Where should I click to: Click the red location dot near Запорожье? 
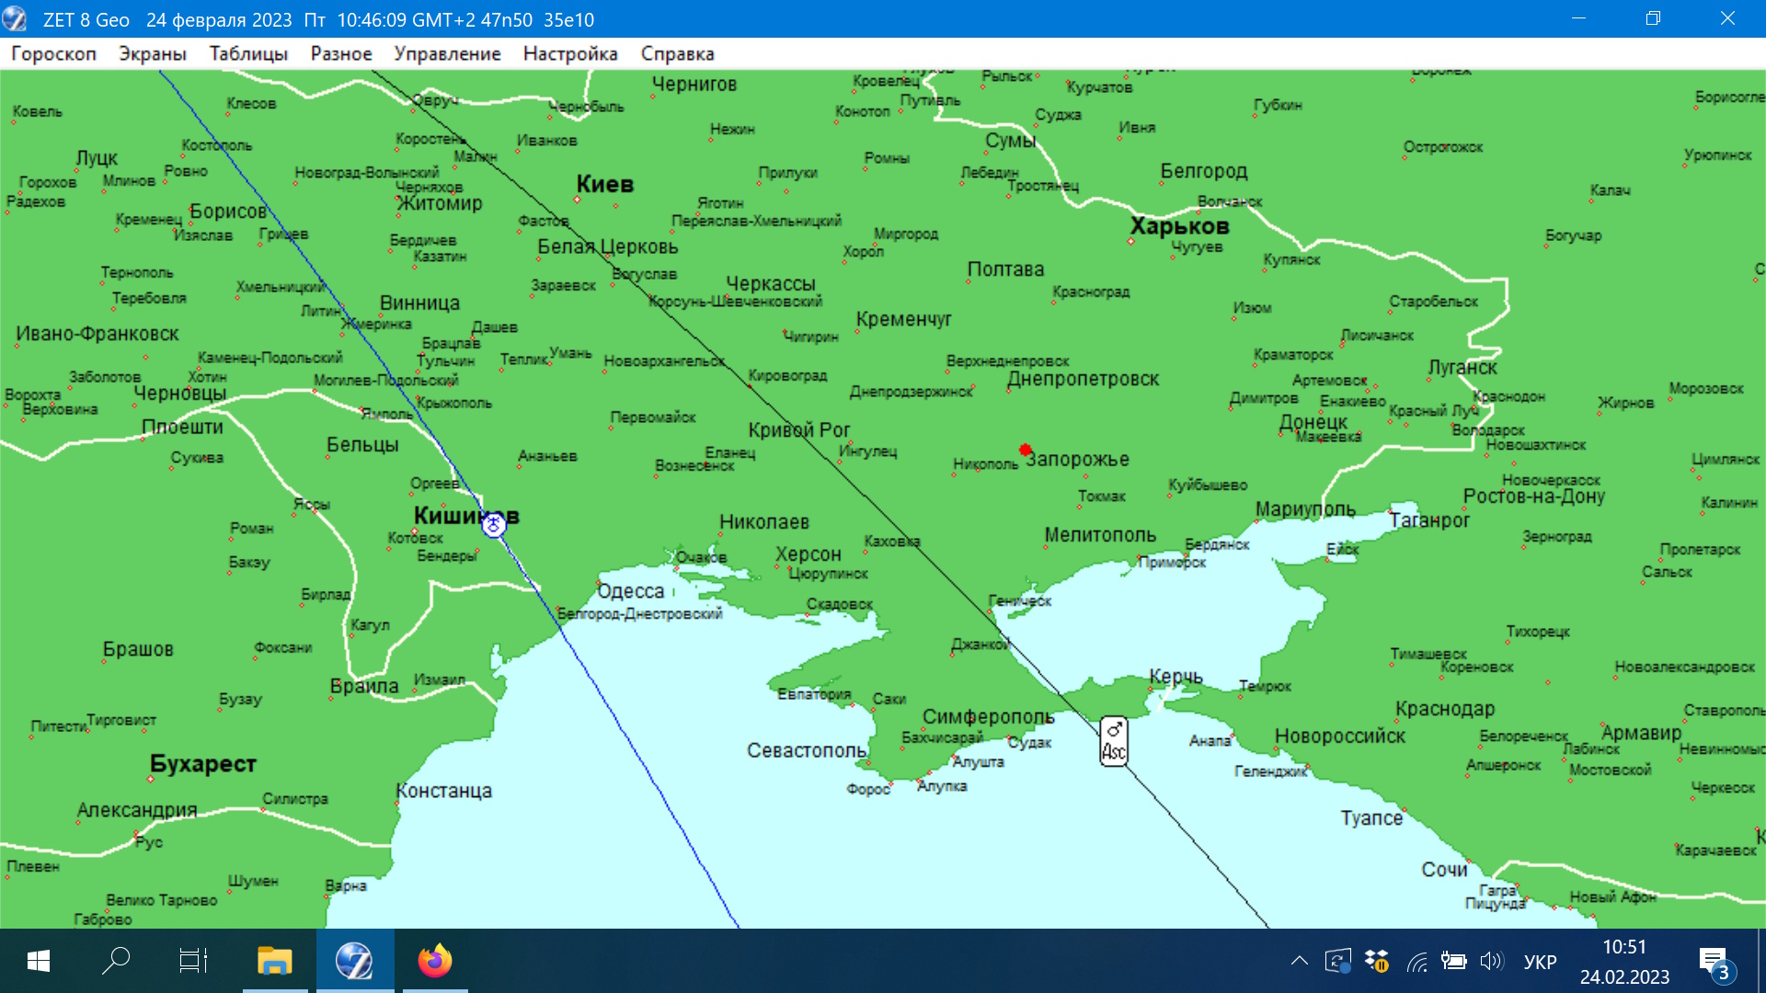(x=1025, y=450)
